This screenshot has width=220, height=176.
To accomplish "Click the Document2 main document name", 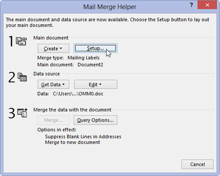I will [90, 65].
